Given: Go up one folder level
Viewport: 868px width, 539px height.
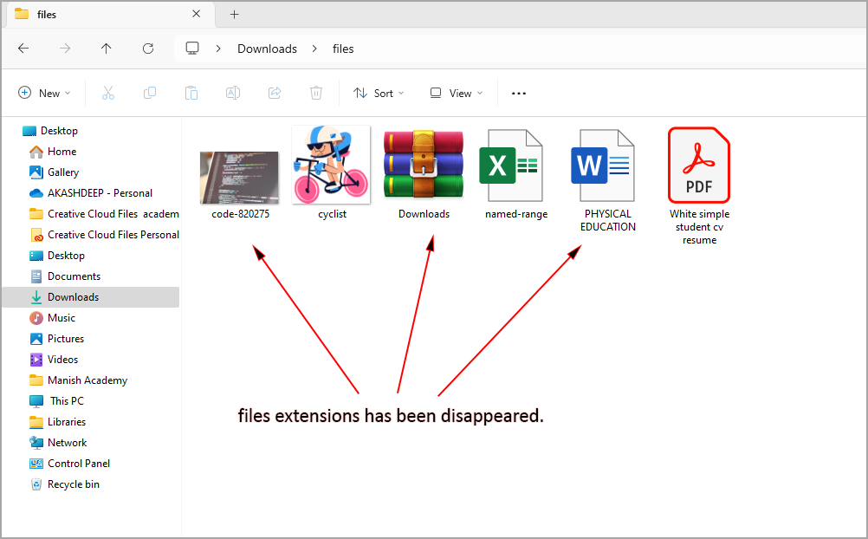Looking at the screenshot, I should click(x=107, y=49).
